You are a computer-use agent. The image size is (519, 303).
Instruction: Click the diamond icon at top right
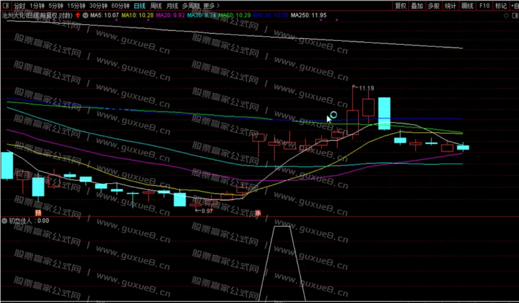506,16
